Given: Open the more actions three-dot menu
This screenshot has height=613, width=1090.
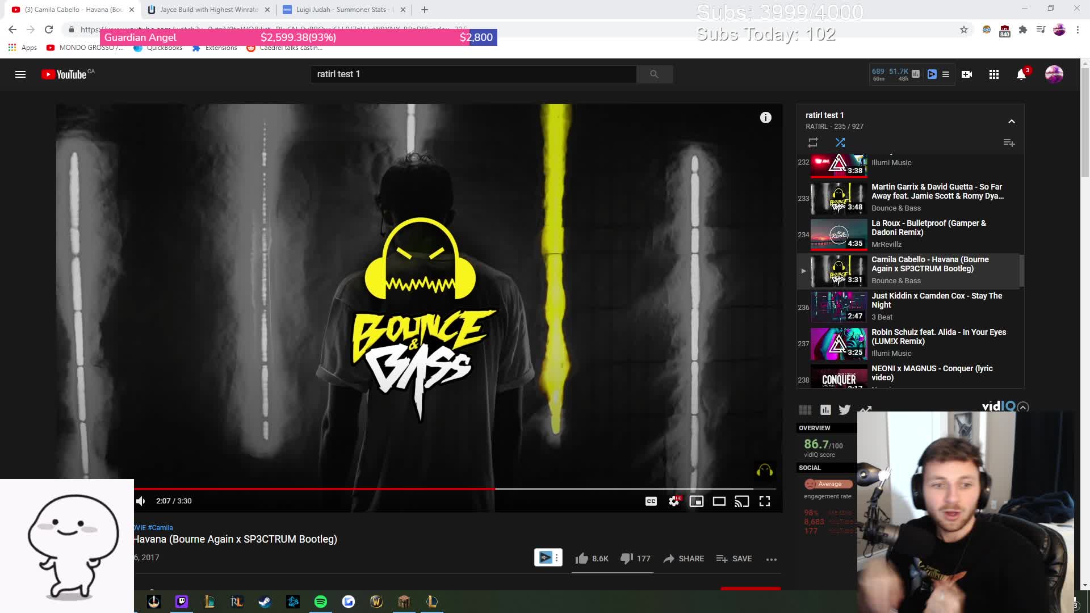Looking at the screenshot, I should pos(772,559).
